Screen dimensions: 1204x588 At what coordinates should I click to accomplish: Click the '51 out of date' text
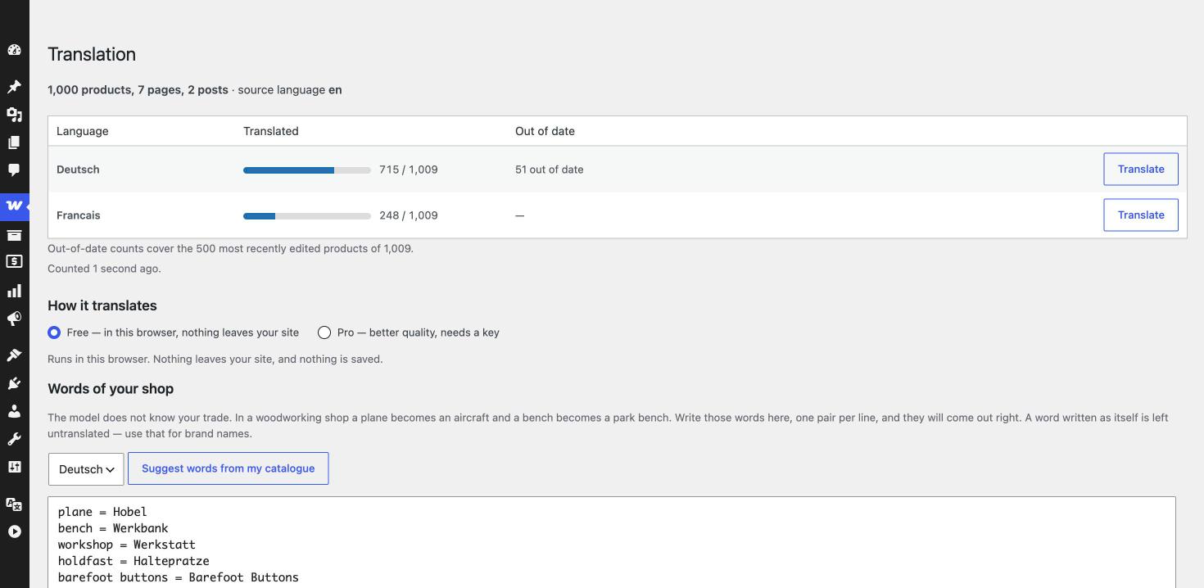(550, 170)
